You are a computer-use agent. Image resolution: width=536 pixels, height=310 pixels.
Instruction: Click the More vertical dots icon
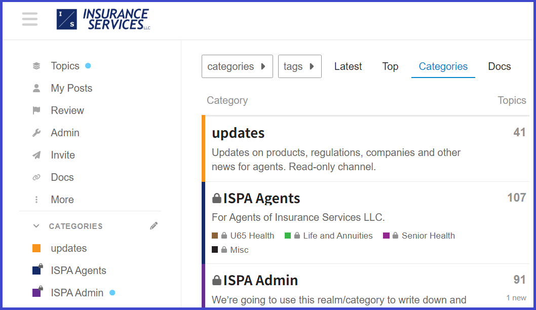(36, 200)
